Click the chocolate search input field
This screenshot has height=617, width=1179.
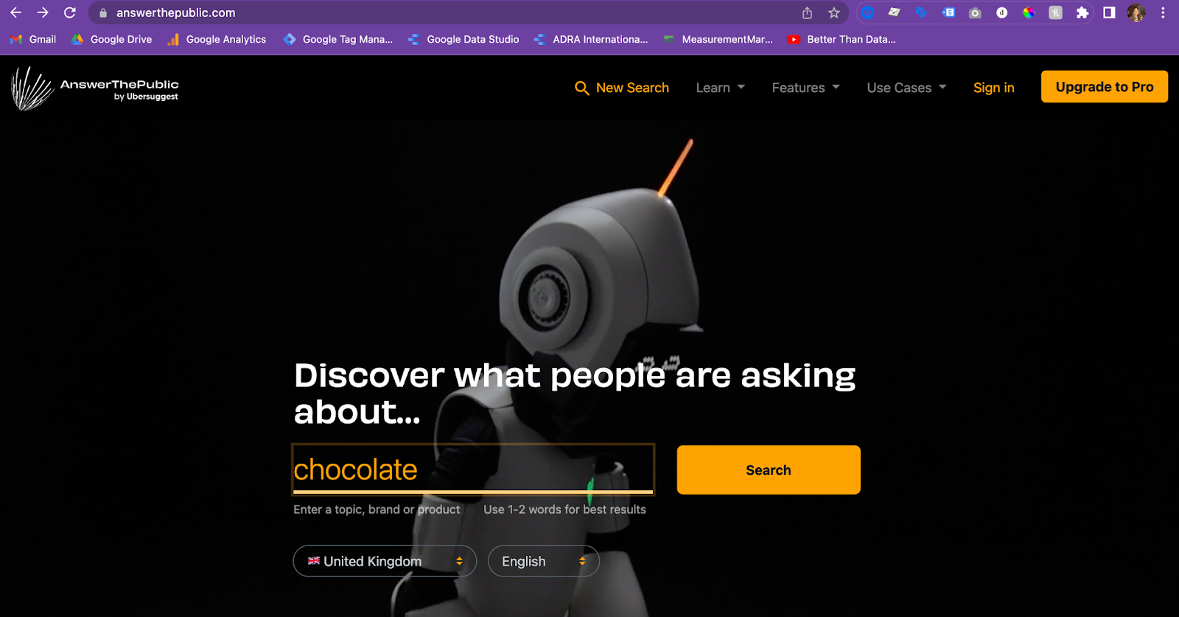coord(473,470)
